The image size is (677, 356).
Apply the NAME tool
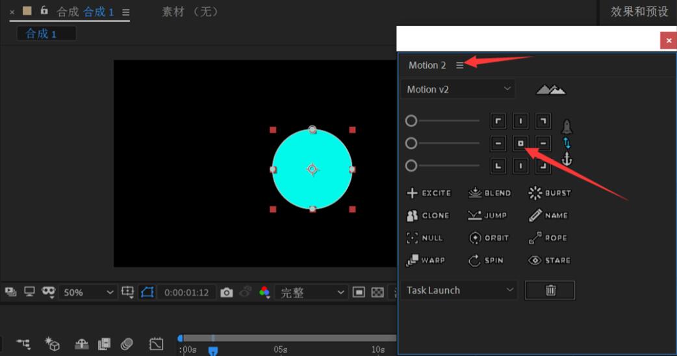(548, 215)
